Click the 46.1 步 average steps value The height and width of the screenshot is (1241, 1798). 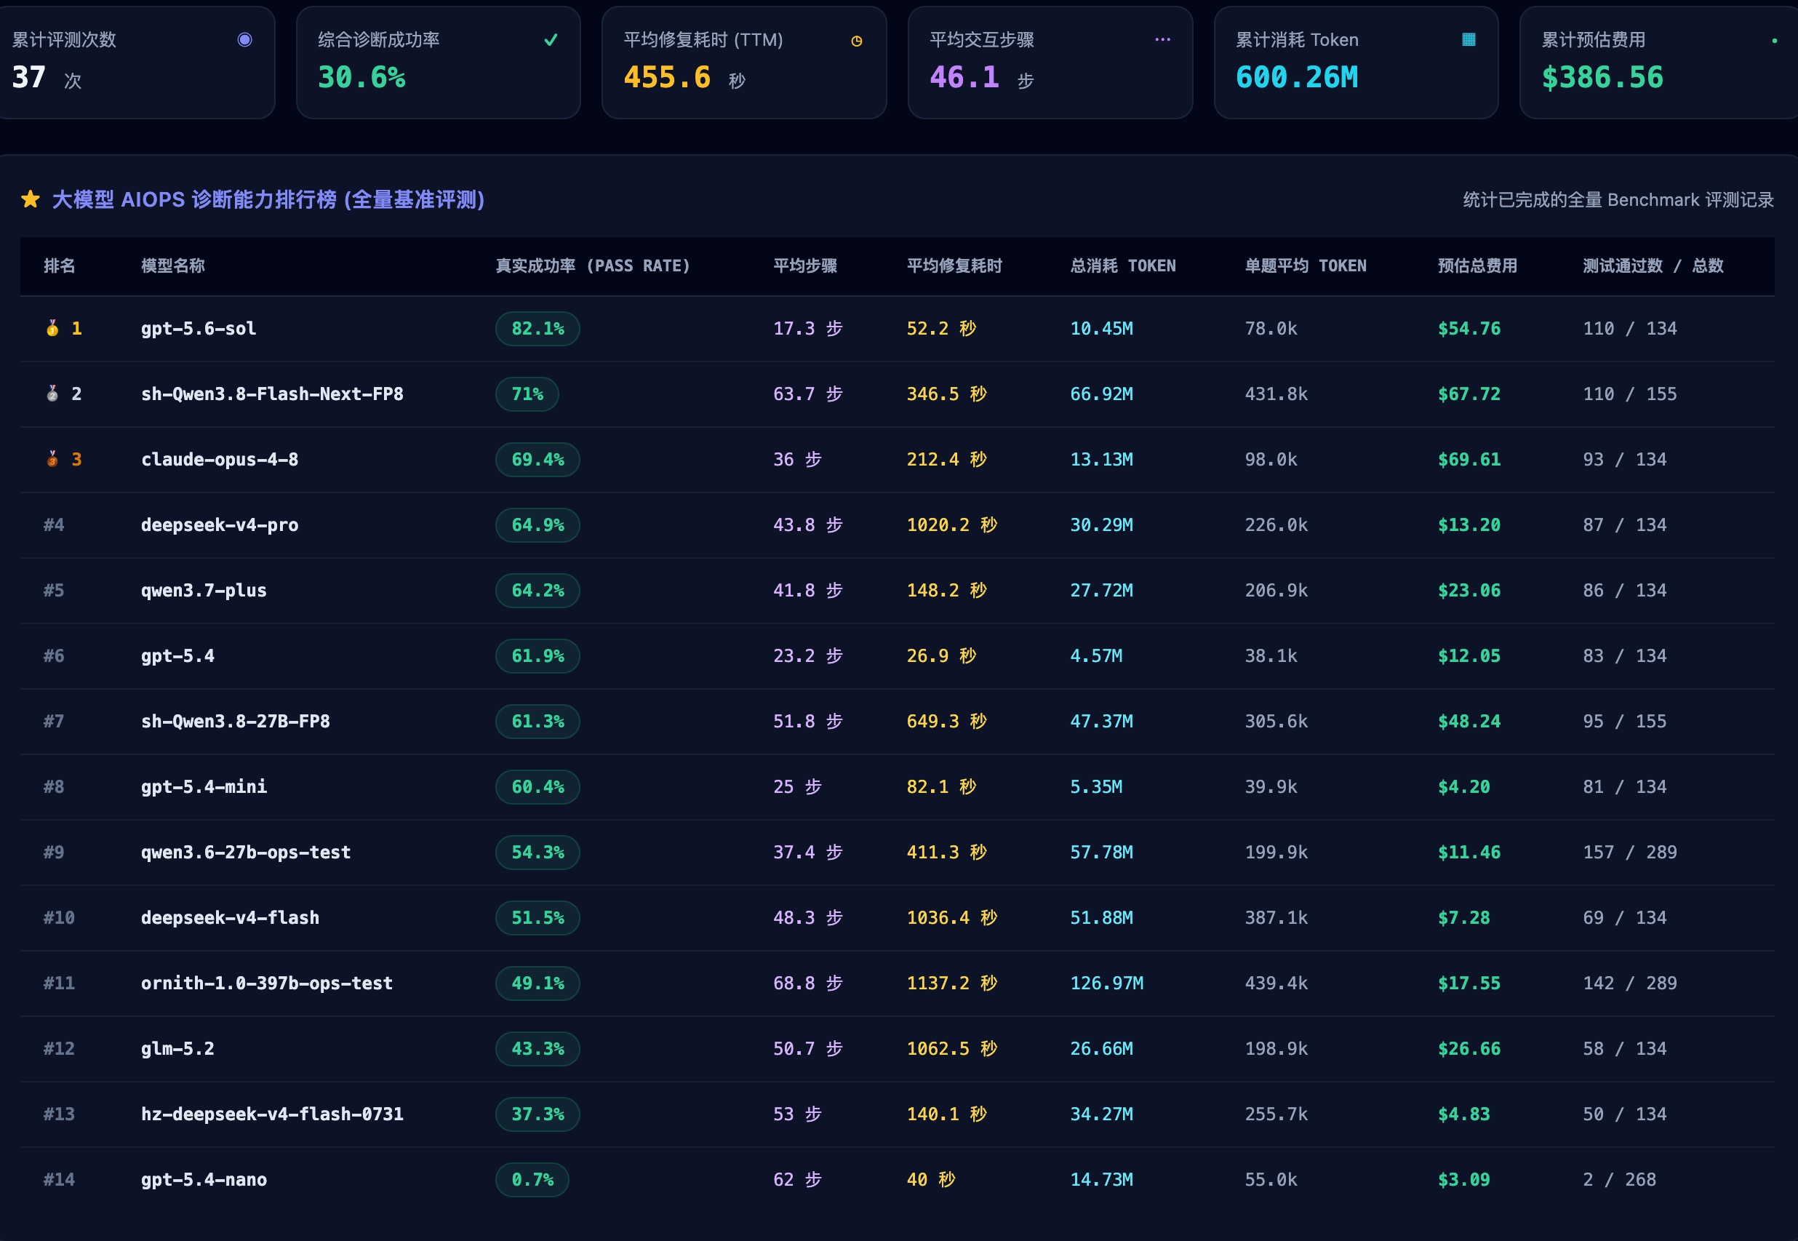click(x=982, y=78)
